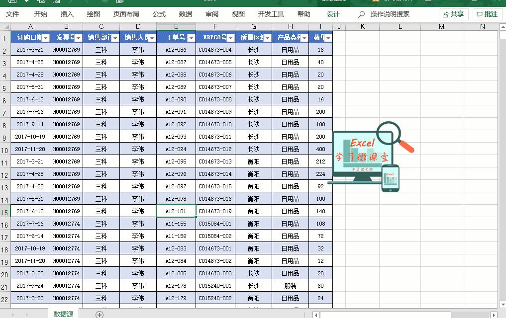
Task: Click the Save icon in Quick Access Toolbar
Action: point(12,2)
